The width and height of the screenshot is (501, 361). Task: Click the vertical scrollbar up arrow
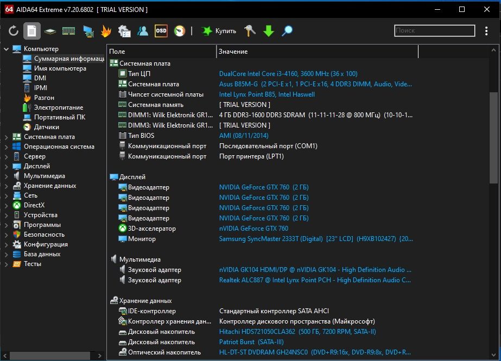click(x=493, y=50)
